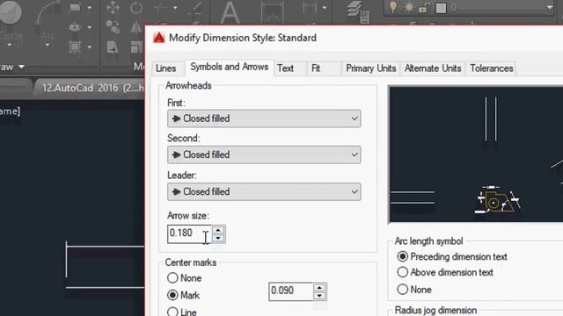The width and height of the screenshot is (563, 316).
Task: Activate the Mirror tool icon
Action: click(x=136, y=27)
